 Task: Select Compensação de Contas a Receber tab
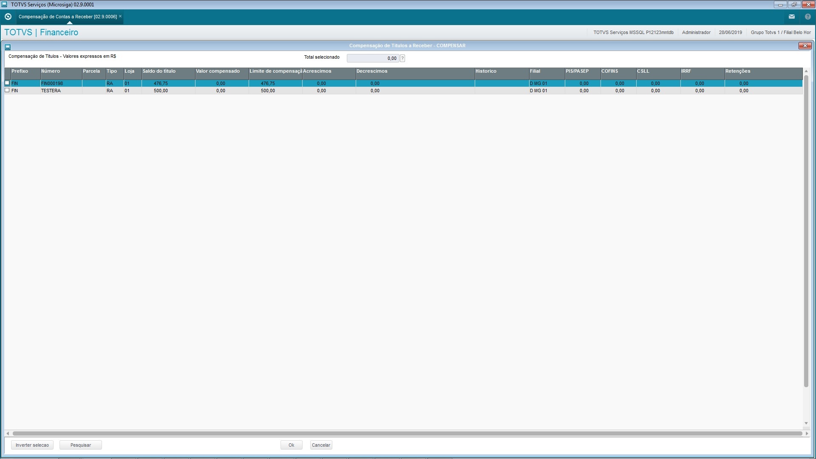(x=67, y=17)
